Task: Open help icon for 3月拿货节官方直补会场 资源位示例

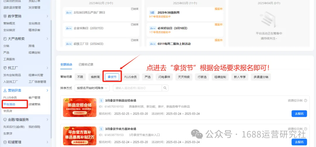Action: (305, 129)
